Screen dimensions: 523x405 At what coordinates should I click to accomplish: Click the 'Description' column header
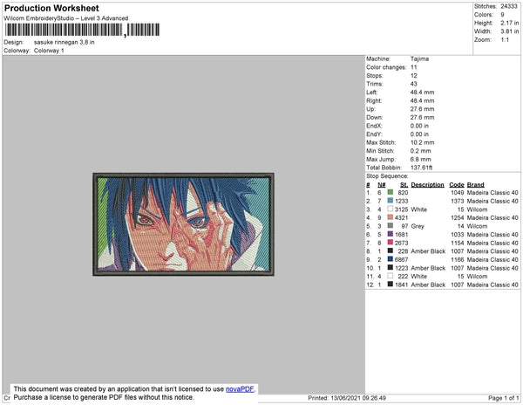(428, 185)
